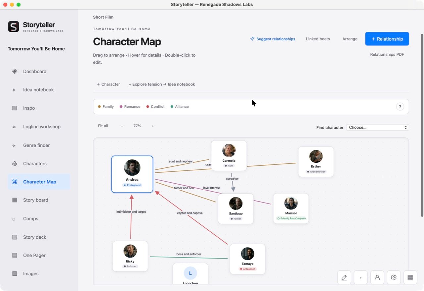Open the Inspo section
Image resolution: width=424 pixels, height=291 pixels.
click(x=39, y=108)
